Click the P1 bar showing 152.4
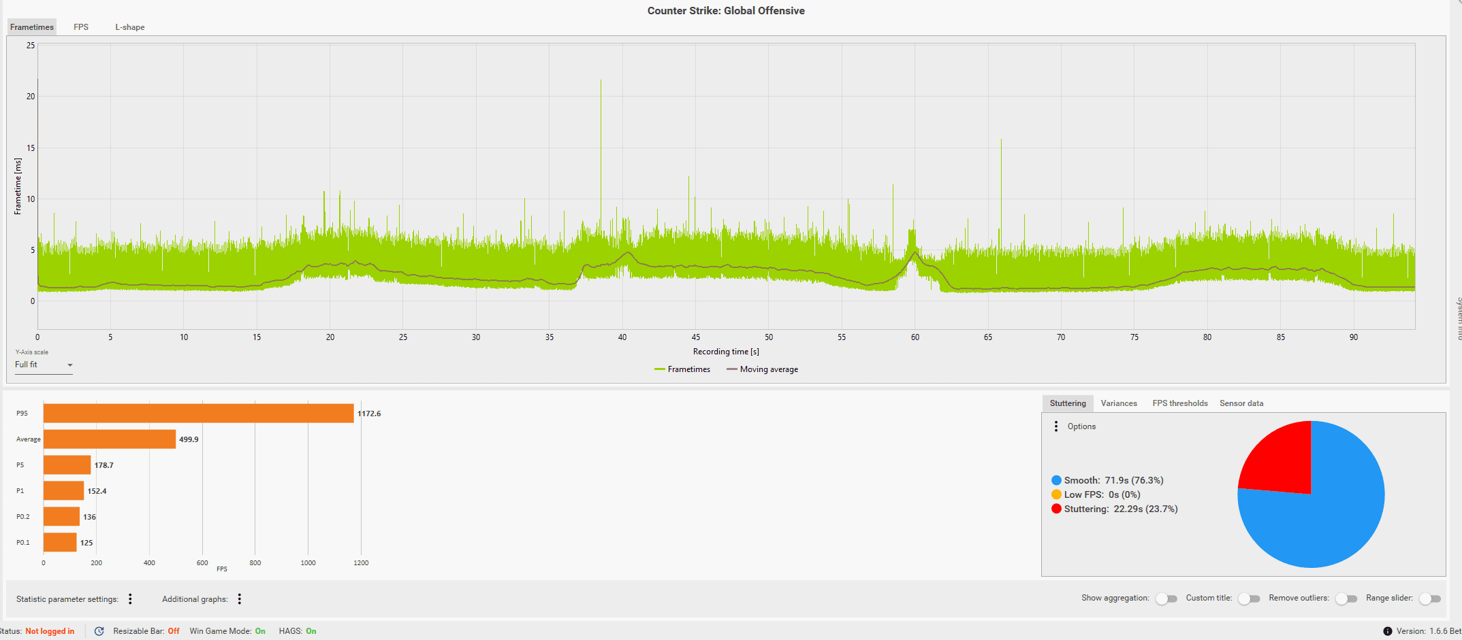The width and height of the screenshot is (1462, 640). pyautogui.click(x=63, y=491)
